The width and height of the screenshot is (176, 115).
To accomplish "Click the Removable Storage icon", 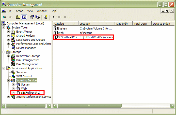I will [13, 56].
